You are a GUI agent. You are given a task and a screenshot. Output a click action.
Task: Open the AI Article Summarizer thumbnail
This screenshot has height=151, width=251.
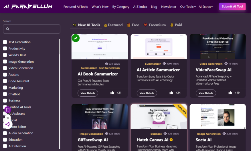[x=159, y=47]
